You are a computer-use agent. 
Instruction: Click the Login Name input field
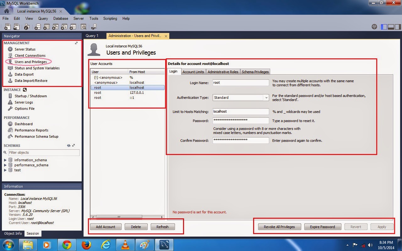coord(241,83)
